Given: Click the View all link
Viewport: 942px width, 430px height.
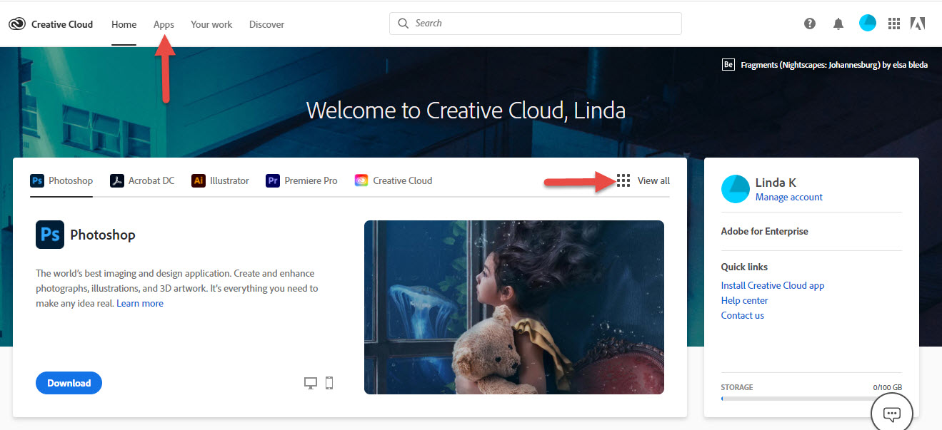Looking at the screenshot, I should coord(653,180).
